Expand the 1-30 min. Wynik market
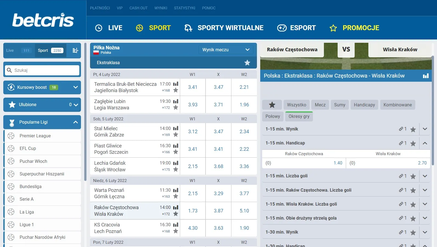Screen dimensions: 437x247 pyautogui.click(x=425, y=232)
